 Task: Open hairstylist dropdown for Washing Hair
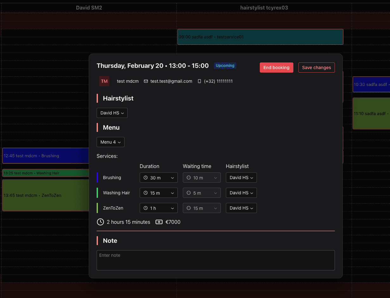(241, 193)
